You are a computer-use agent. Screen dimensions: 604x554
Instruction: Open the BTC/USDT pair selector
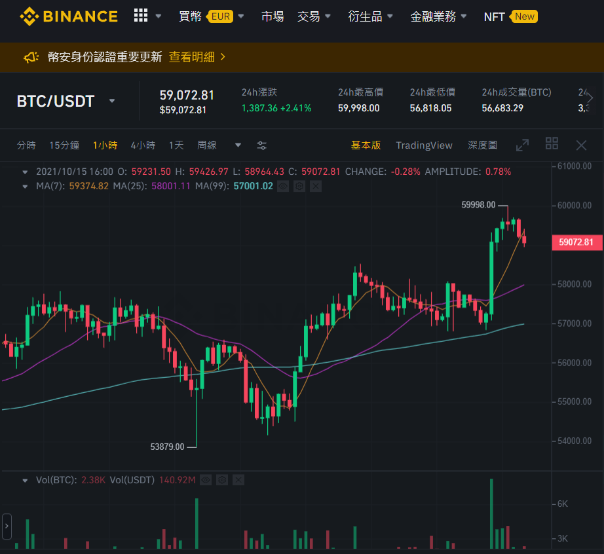point(56,102)
